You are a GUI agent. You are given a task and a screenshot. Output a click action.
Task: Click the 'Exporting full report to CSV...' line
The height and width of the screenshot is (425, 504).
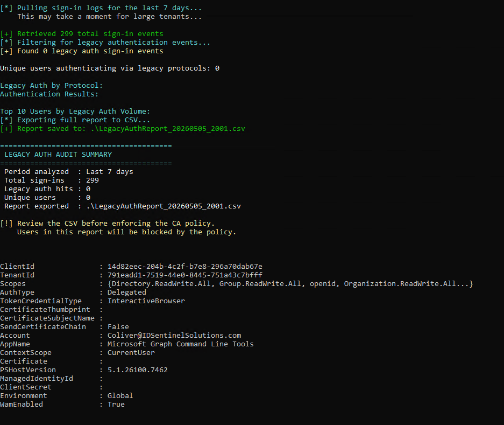[75, 120]
